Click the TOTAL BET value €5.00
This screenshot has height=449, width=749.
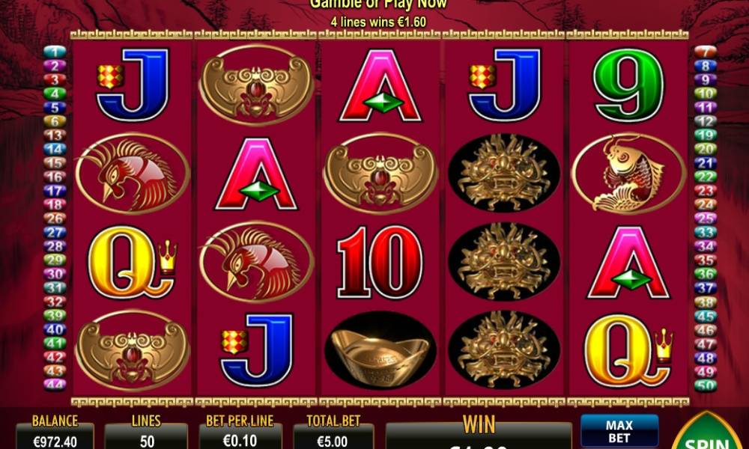(x=333, y=440)
